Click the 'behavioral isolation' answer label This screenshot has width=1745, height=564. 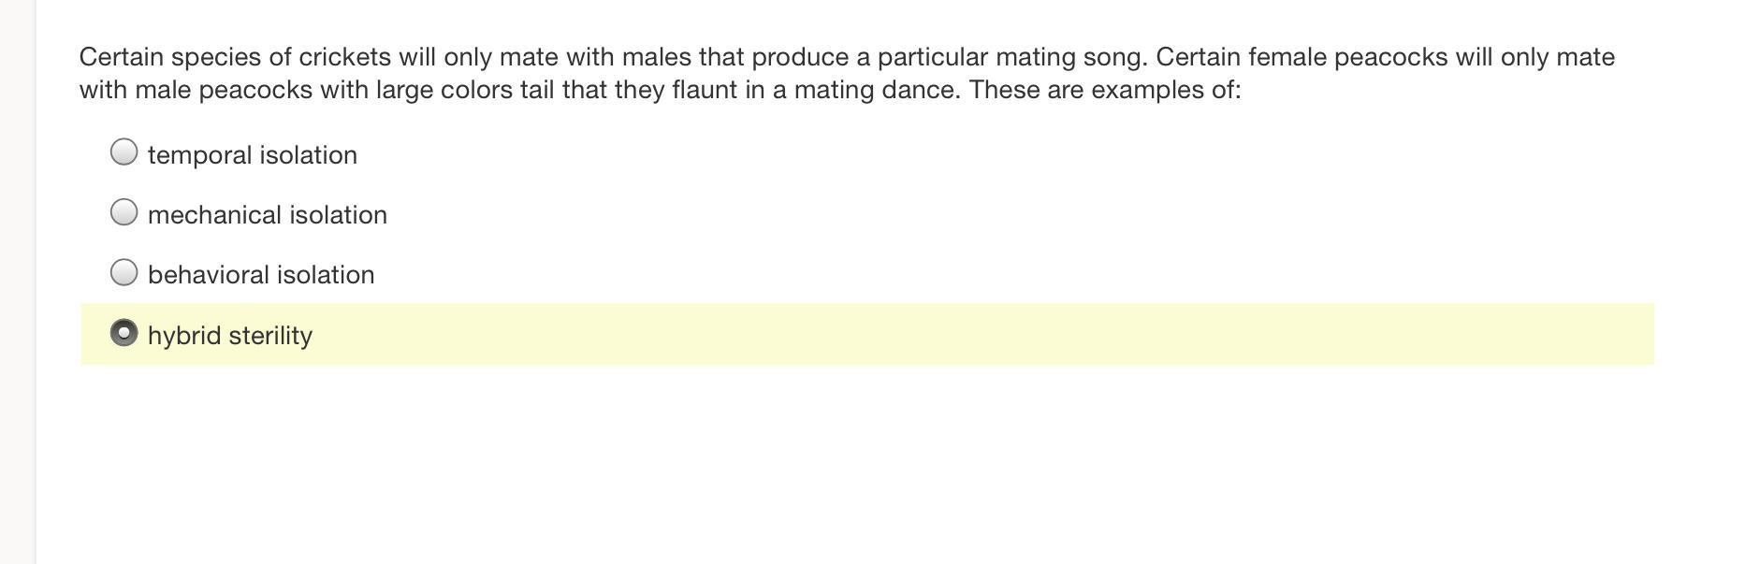click(261, 274)
